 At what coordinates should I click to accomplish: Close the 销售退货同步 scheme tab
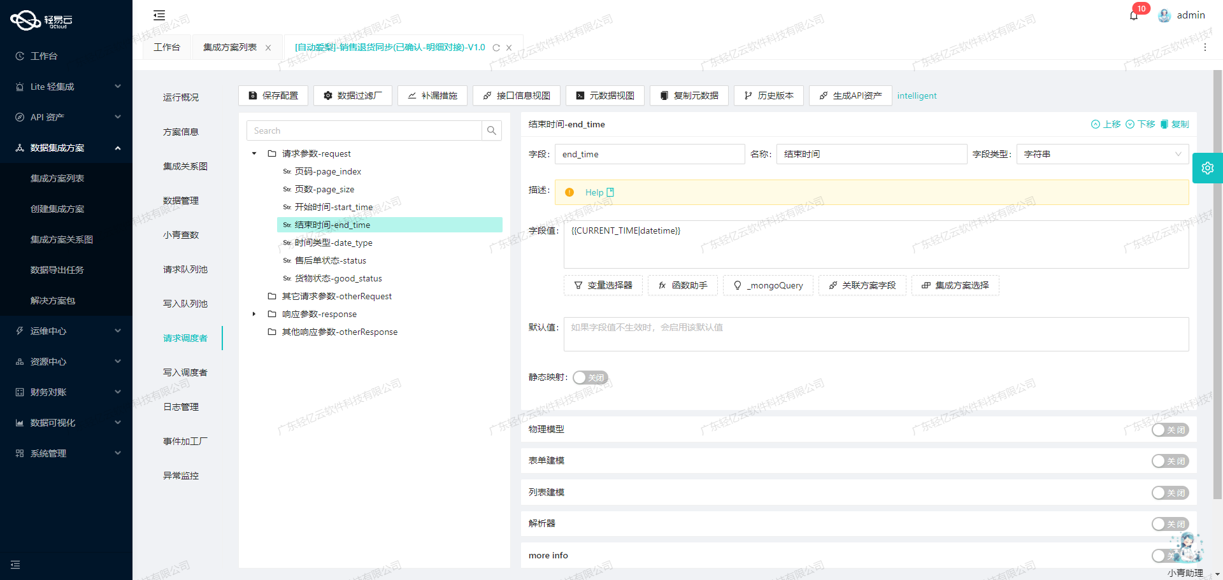click(x=509, y=48)
